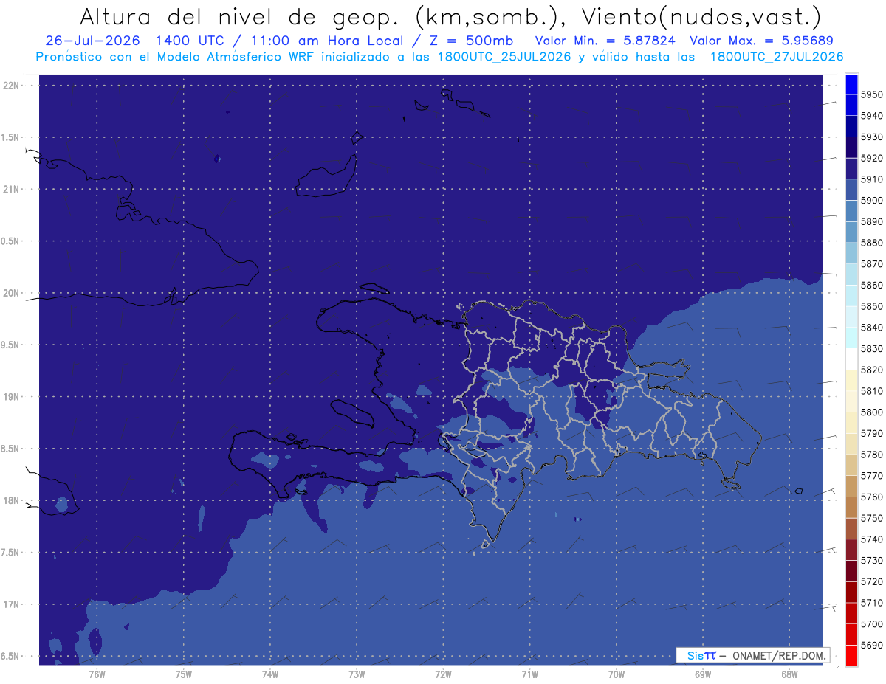Click longitude label '70W'
This screenshot has width=886, height=684.
(617, 674)
